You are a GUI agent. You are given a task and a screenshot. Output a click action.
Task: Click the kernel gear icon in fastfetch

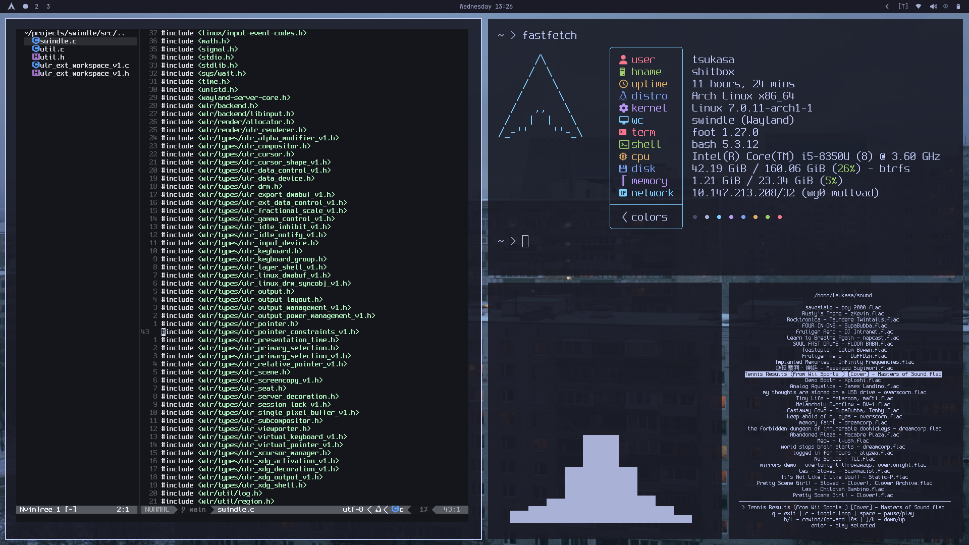(623, 108)
